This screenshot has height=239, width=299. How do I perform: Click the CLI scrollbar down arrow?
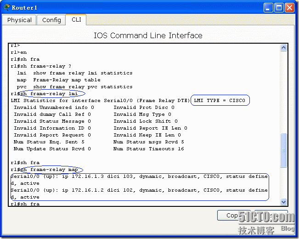pyautogui.click(x=283, y=202)
